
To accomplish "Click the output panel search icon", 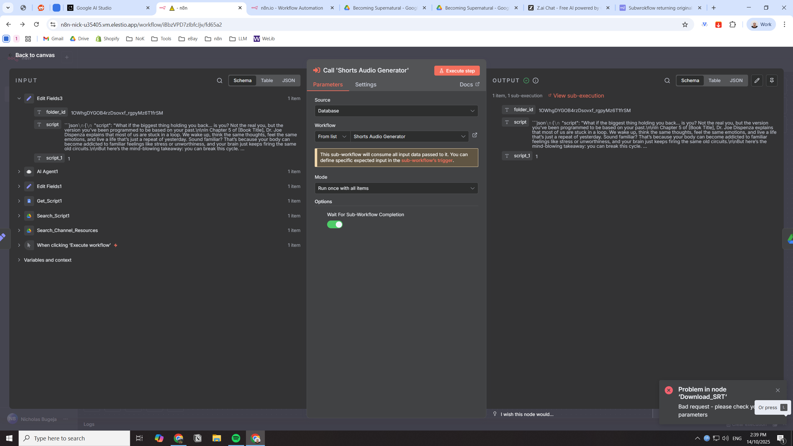I will [667, 81].
